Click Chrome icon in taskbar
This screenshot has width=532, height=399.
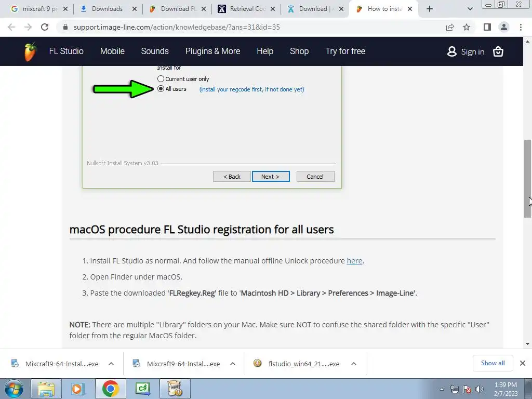(x=110, y=389)
